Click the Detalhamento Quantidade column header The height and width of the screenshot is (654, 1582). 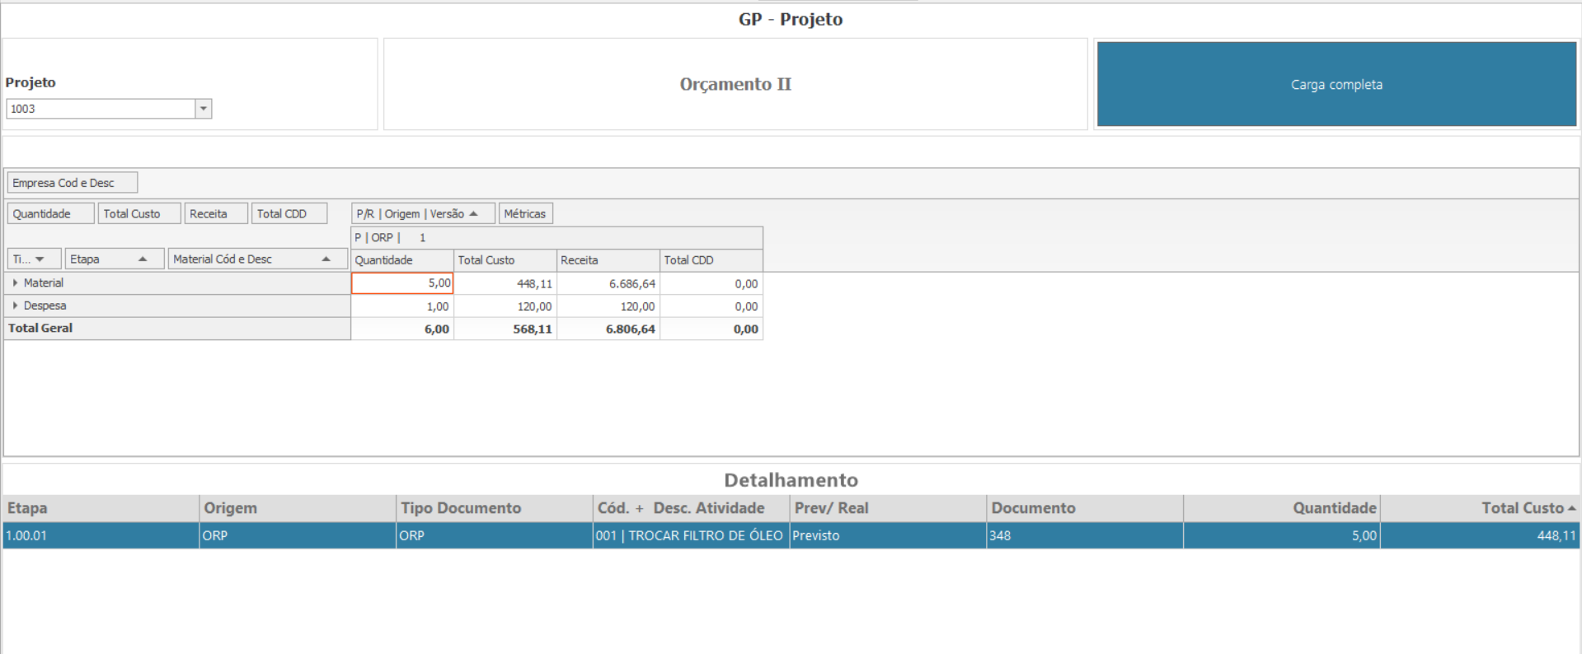(1282, 508)
